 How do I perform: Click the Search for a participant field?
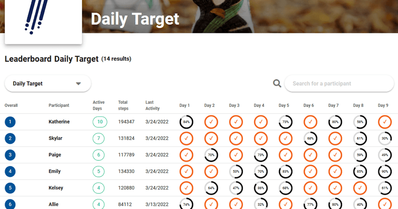339,84
